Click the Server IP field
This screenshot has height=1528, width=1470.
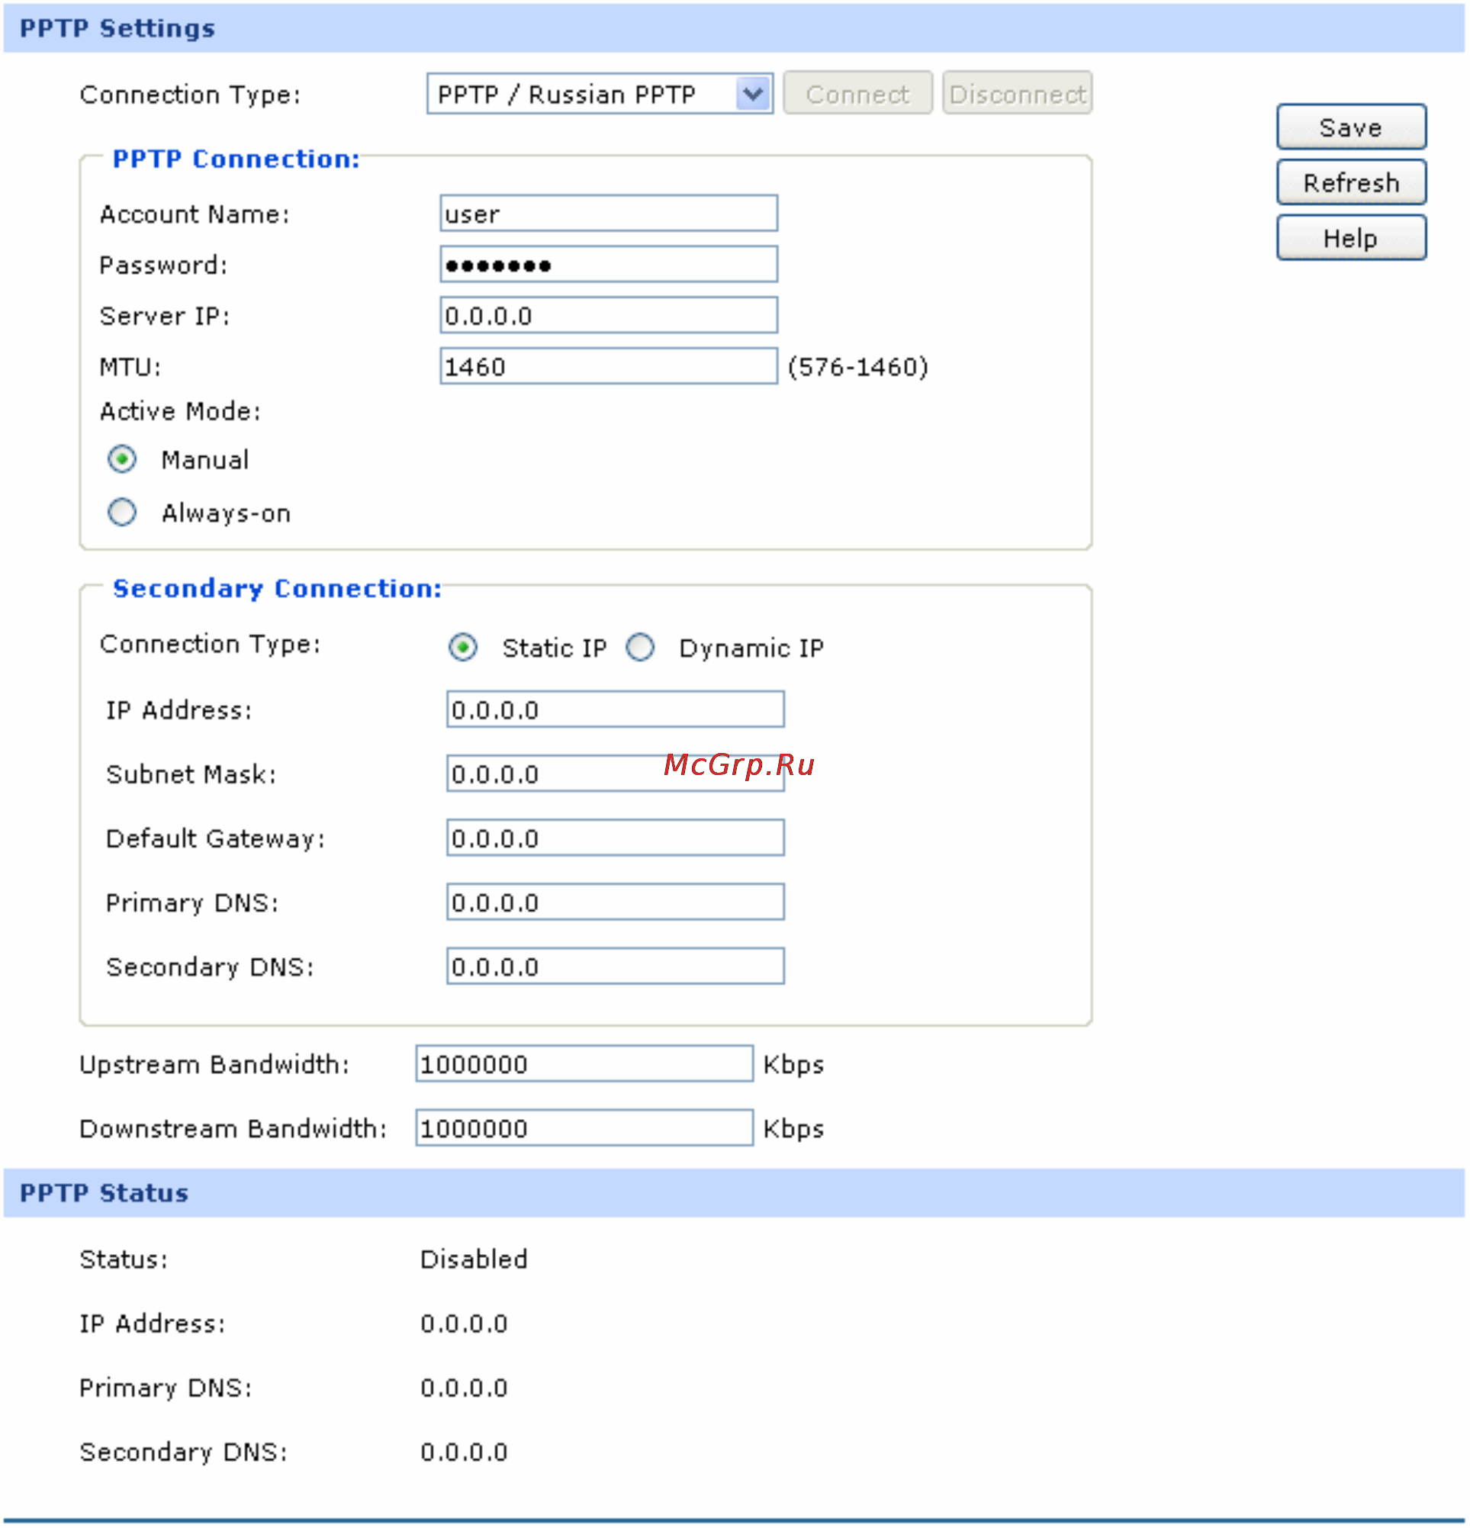[609, 315]
